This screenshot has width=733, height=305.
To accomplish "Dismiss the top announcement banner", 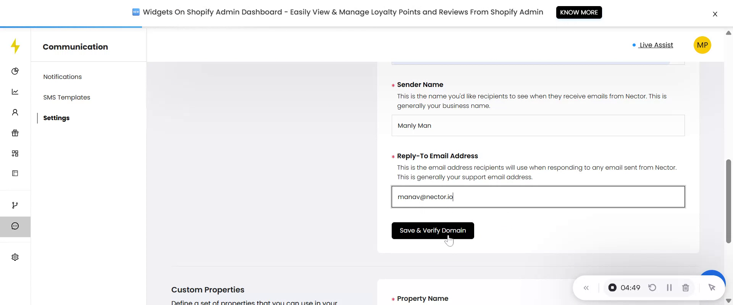I will 715,14.
